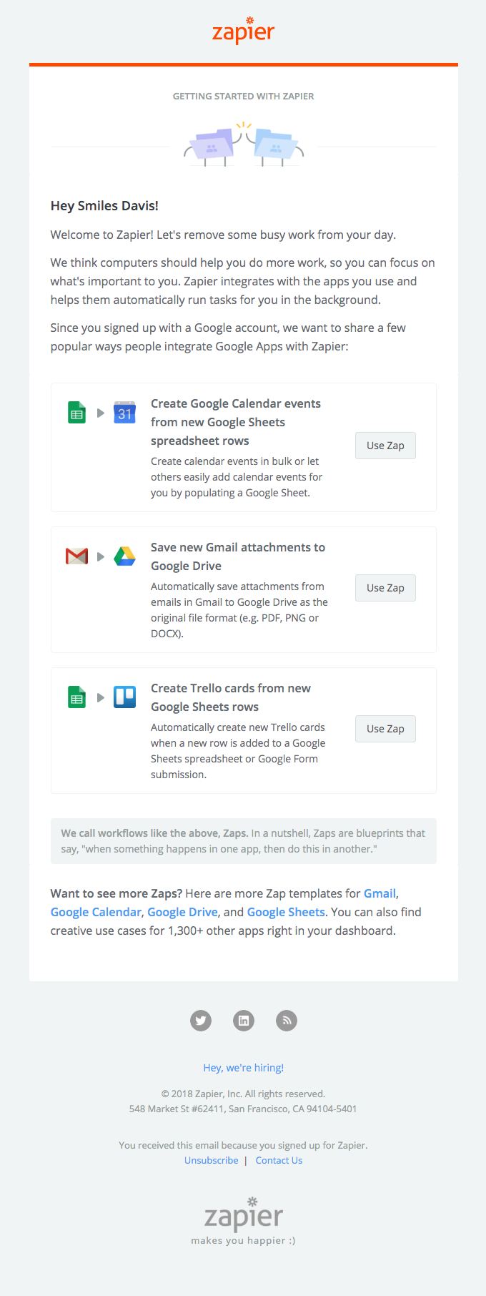Follow the Google Sheets templates link

click(286, 912)
